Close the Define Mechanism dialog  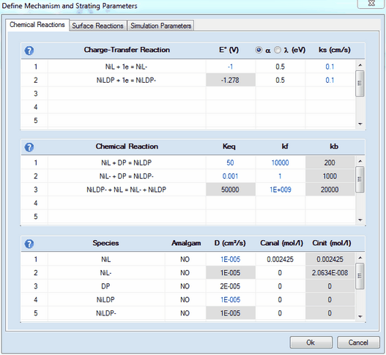(x=371, y=4)
